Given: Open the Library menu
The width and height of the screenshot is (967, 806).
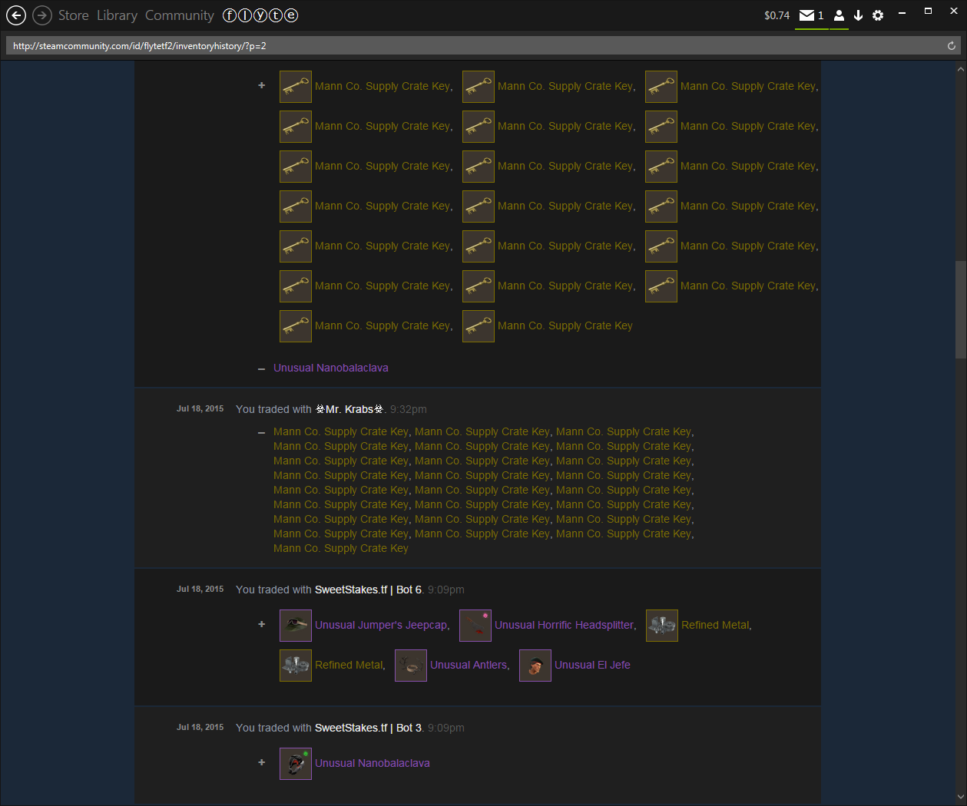Looking at the screenshot, I should 117,15.
